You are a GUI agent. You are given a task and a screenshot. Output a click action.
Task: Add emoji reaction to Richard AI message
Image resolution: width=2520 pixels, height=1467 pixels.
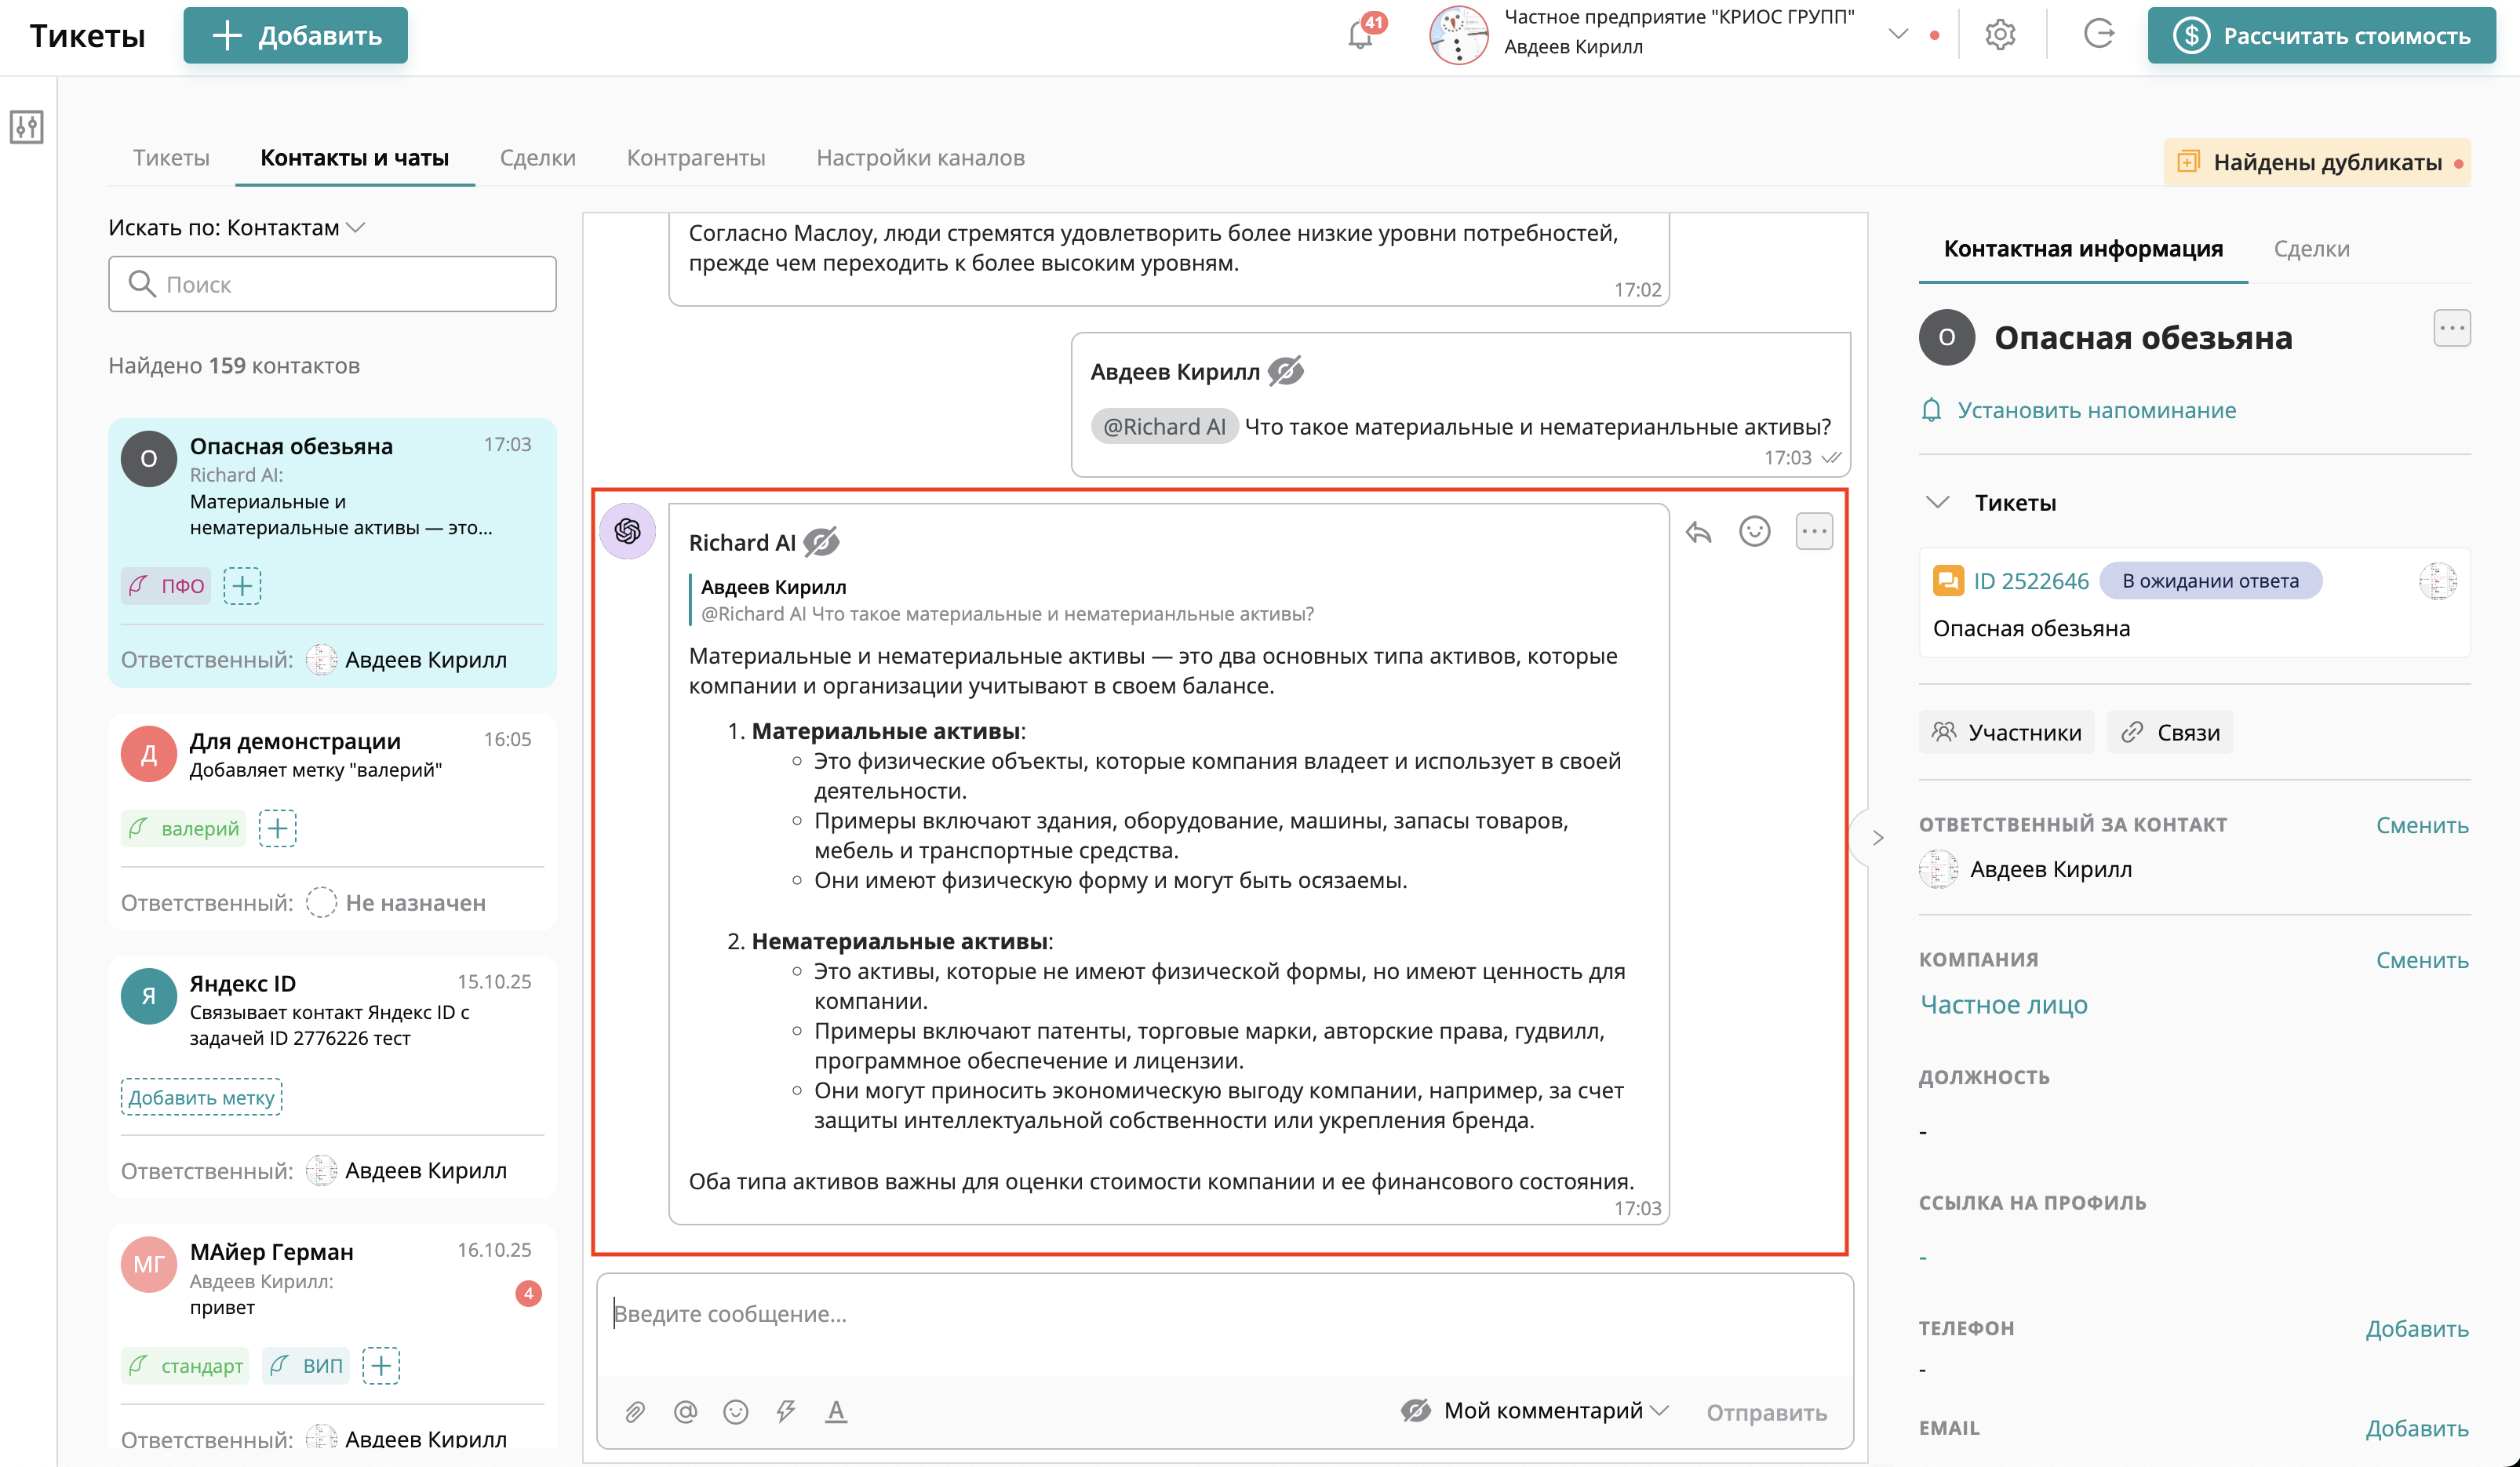pyautogui.click(x=1754, y=531)
